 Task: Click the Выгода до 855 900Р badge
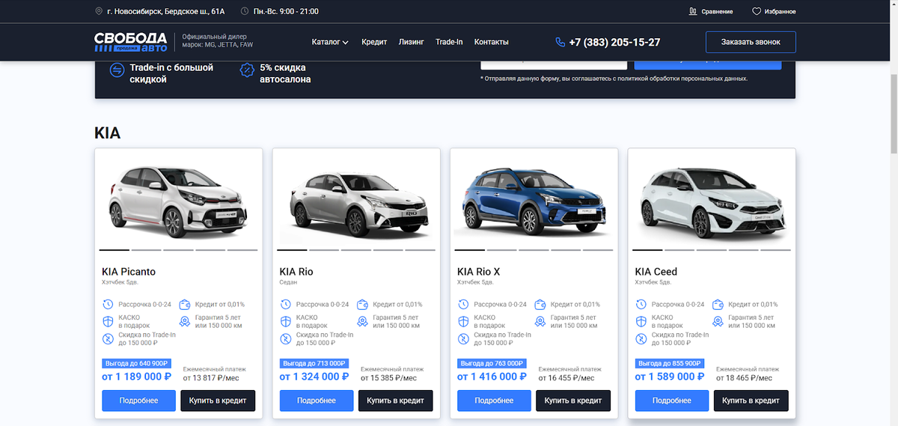coord(669,363)
